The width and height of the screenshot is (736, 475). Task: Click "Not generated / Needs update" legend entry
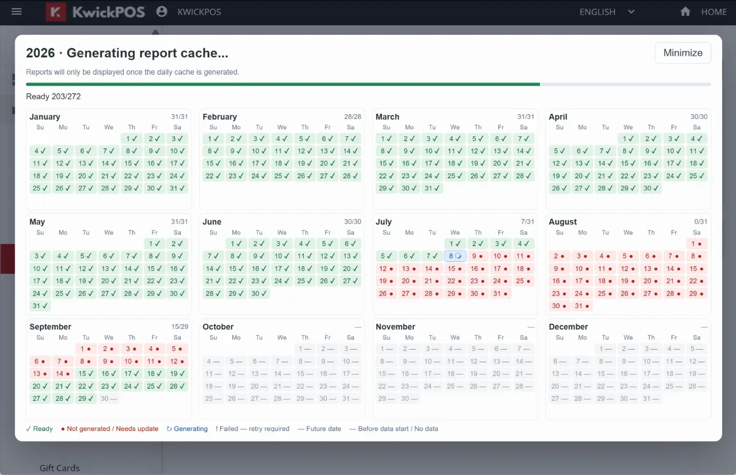point(109,429)
